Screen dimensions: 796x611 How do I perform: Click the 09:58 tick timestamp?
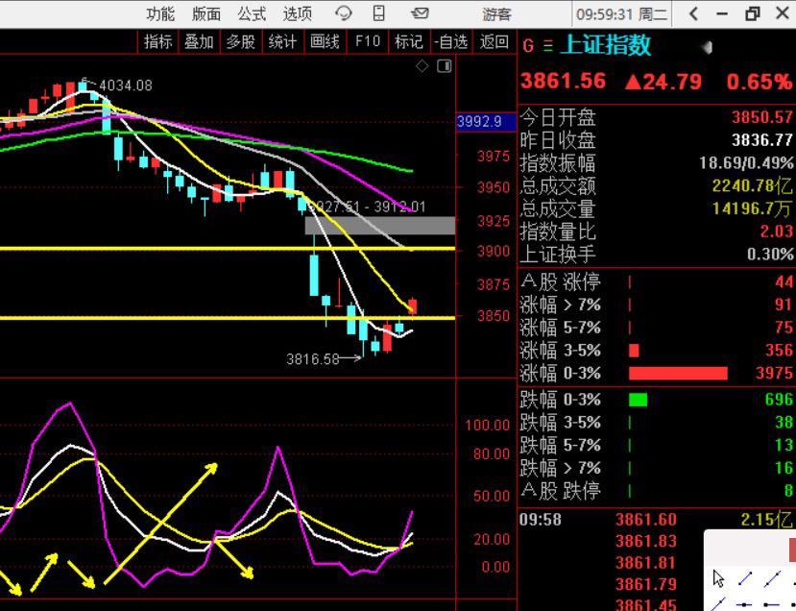541,520
